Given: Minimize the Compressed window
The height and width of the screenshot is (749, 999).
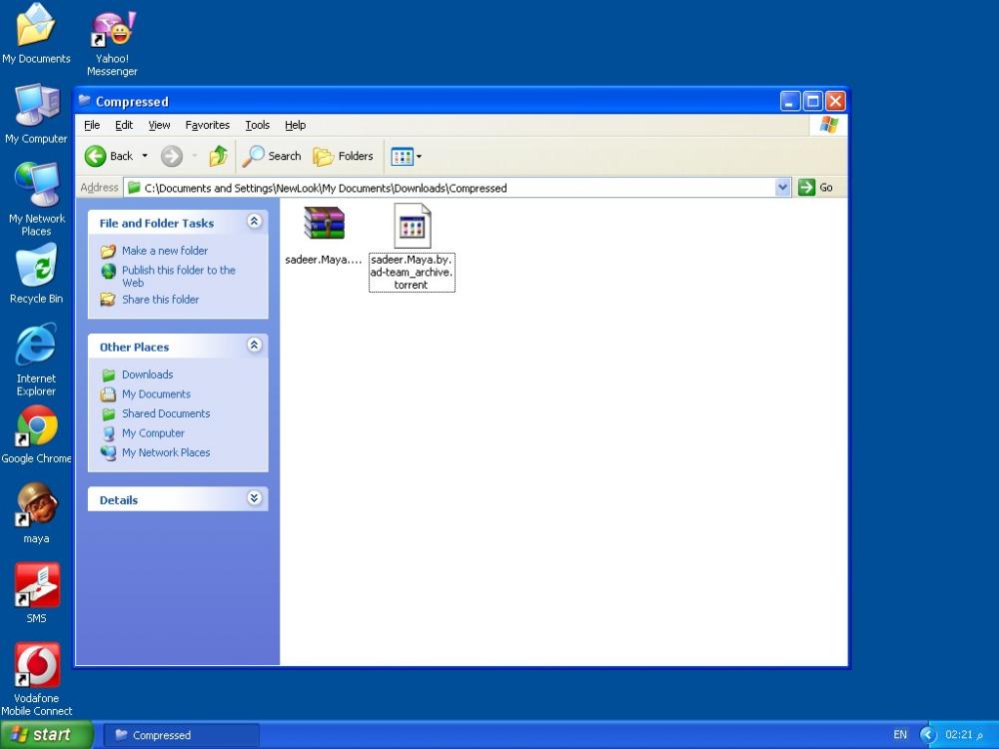Looking at the screenshot, I should pos(790,101).
